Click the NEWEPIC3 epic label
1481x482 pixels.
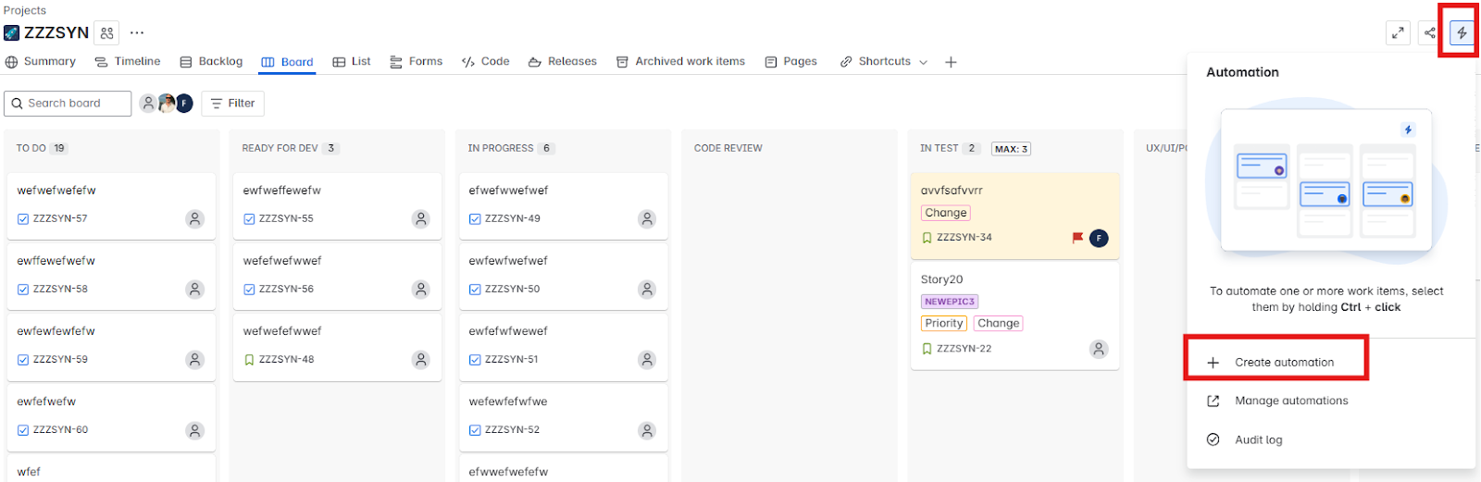point(950,302)
